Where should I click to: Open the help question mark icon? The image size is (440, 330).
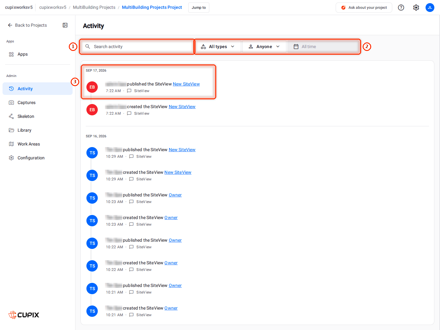point(401,8)
